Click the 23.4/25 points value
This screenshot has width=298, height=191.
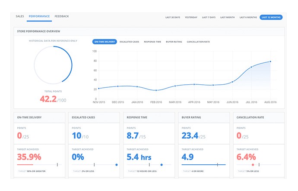coord(193,136)
